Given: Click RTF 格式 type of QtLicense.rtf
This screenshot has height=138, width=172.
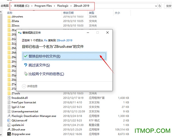Looking at the screenshot, I should [94, 120].
